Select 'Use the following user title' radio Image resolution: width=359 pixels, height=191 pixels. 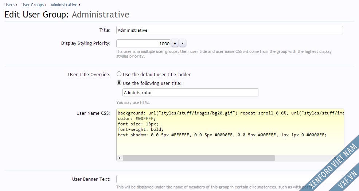coord(119,83)
